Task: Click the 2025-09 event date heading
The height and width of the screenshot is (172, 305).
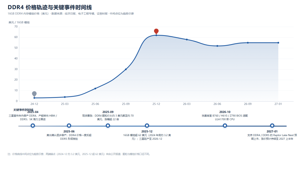Action: (x=108, y=112)
